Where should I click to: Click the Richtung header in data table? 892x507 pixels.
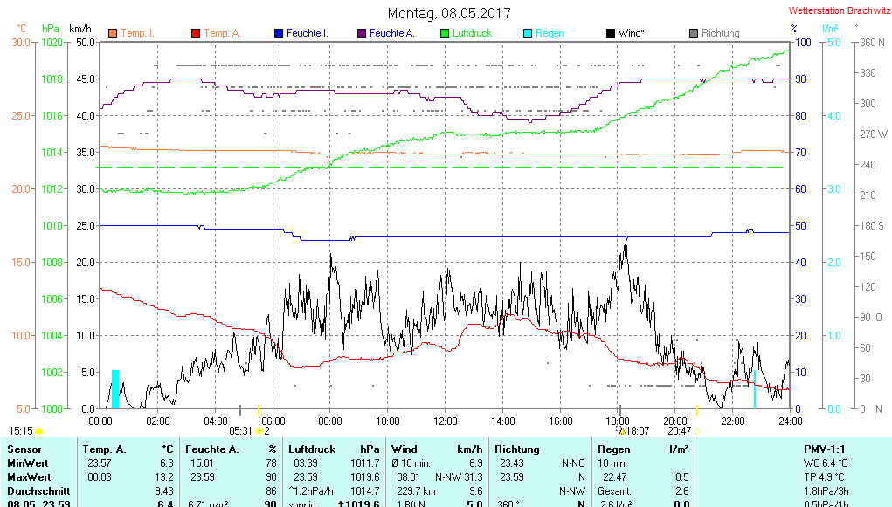click(517, 449)
